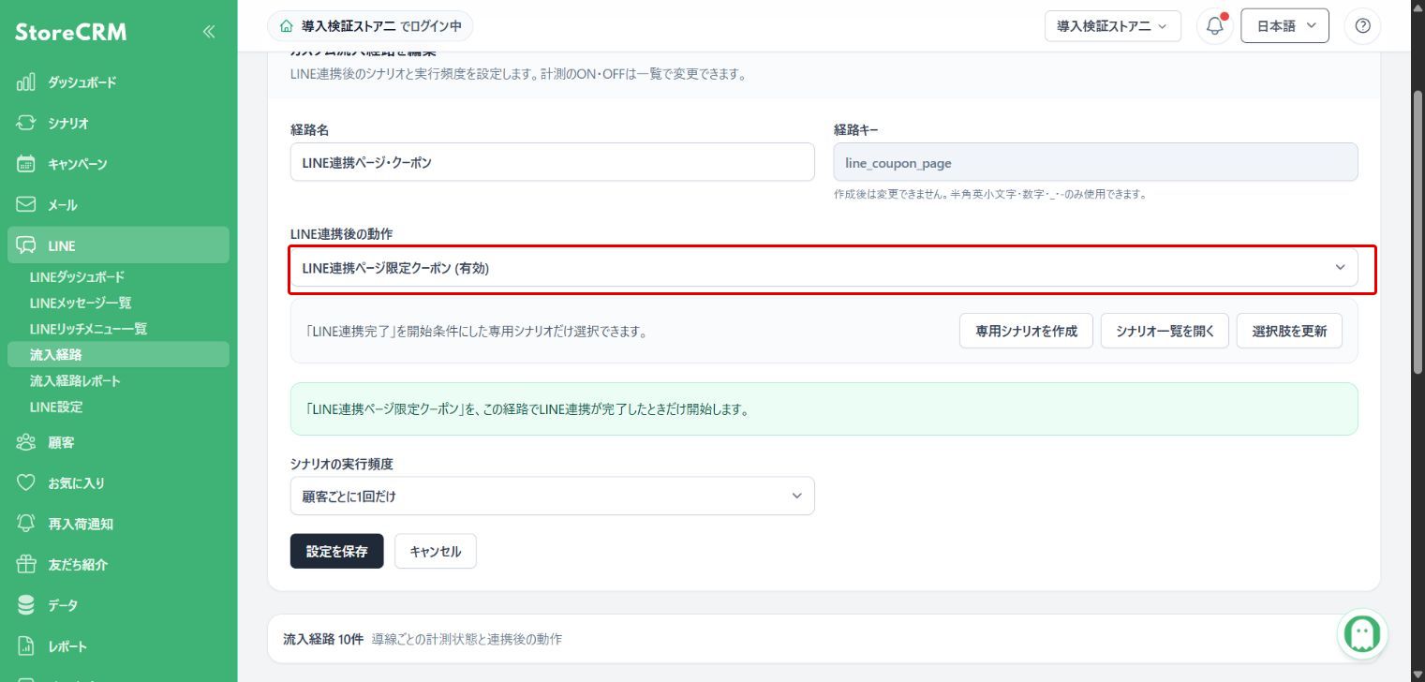Click the Dashboard bar chart icon
1425x682 pixels.
pos(26,82)
